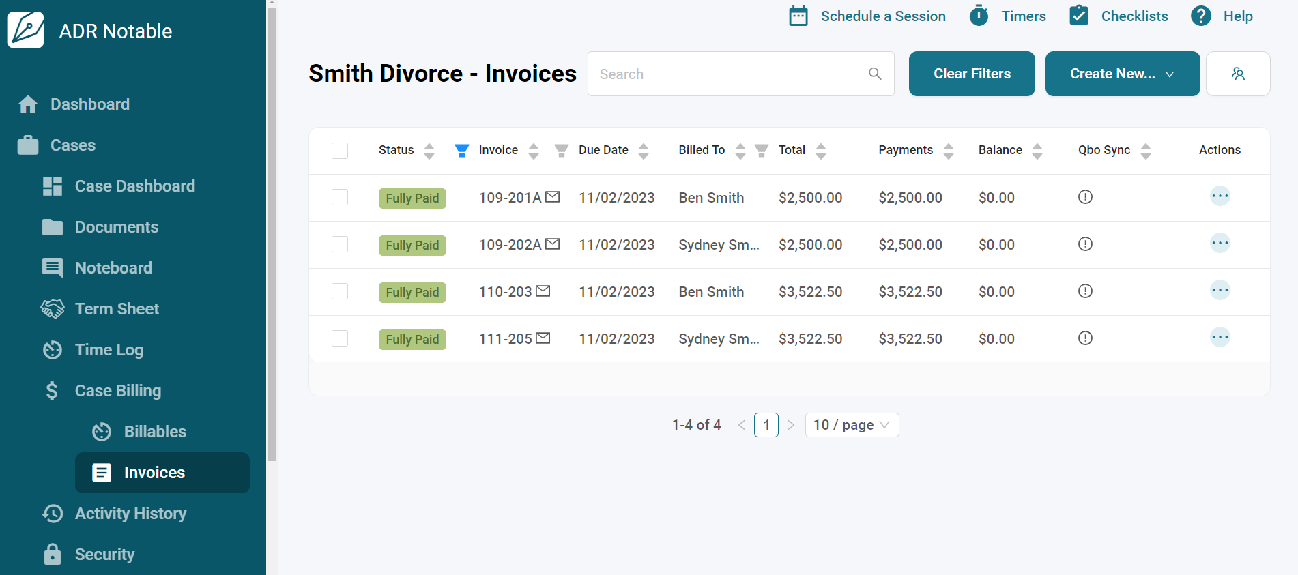Screen dimensions: 1298x575
Task: Open Timers from the top bar
Action: pos(1007,16)
